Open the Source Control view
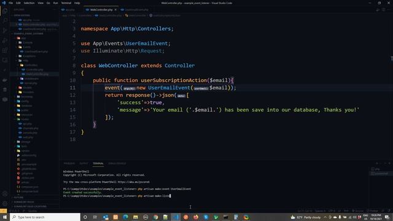This screenshot has width=393, height=221. tap(5, 31)
